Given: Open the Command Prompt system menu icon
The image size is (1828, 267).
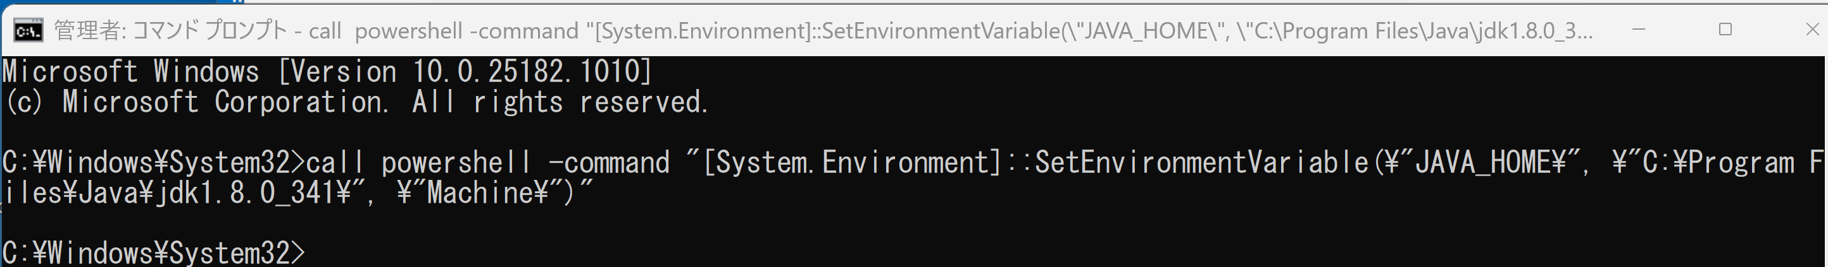Looking at the screenshot, I should (28, 30).
